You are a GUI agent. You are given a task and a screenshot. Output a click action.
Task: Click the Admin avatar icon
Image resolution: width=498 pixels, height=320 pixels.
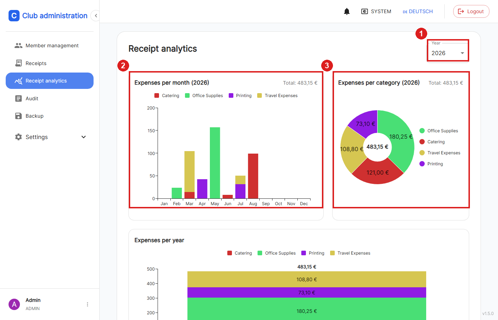click(14, 304)
